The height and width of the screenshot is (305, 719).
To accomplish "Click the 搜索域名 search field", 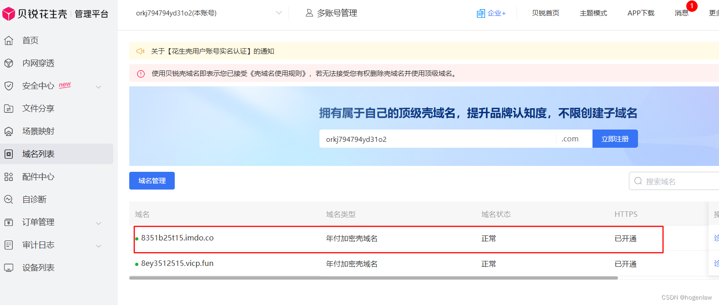I will click(673, 181).
